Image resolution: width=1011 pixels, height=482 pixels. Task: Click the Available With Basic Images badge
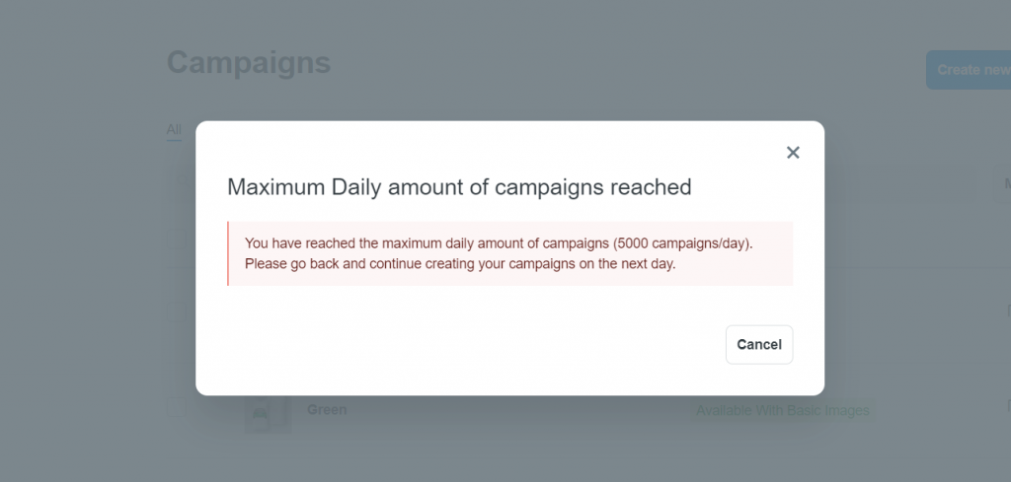click(x=783, y=410)
